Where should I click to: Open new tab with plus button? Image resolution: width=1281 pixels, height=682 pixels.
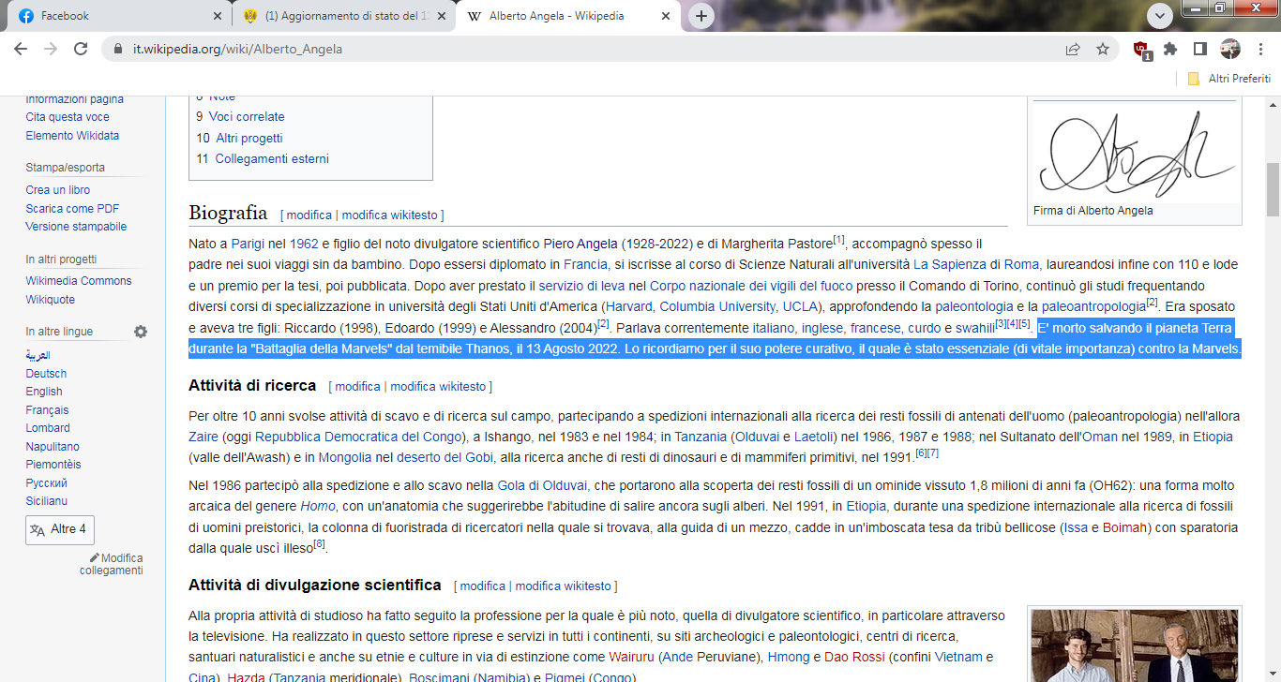coord(701,16)
